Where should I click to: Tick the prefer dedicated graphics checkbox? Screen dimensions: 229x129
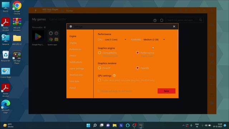(x=99, y=80)
